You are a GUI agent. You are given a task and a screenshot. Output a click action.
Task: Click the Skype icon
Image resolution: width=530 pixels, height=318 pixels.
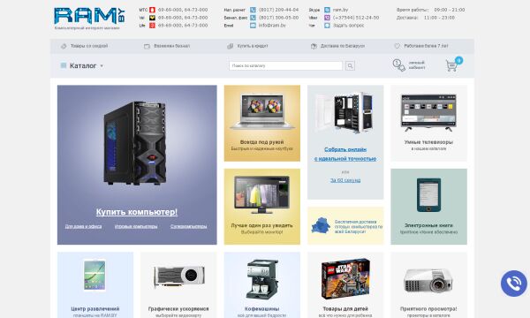point(327,10)
